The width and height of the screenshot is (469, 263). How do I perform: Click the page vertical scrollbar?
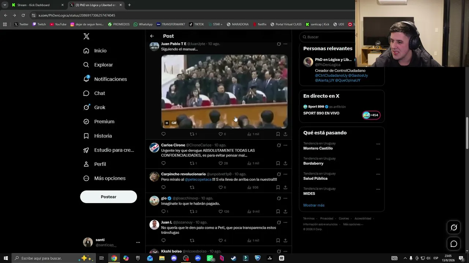[x=467, y=133]
